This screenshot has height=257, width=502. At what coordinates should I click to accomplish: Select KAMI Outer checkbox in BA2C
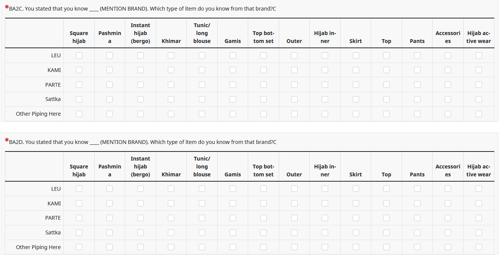tap(294, 70)
